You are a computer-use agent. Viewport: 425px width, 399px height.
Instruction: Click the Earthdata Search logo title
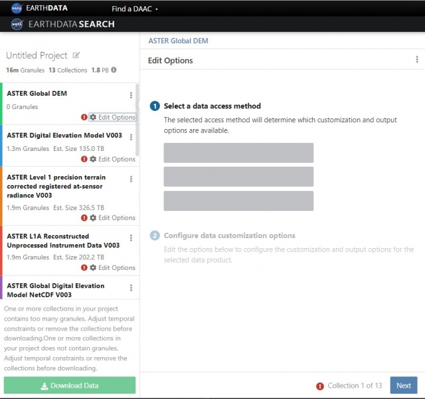[63, 24]
